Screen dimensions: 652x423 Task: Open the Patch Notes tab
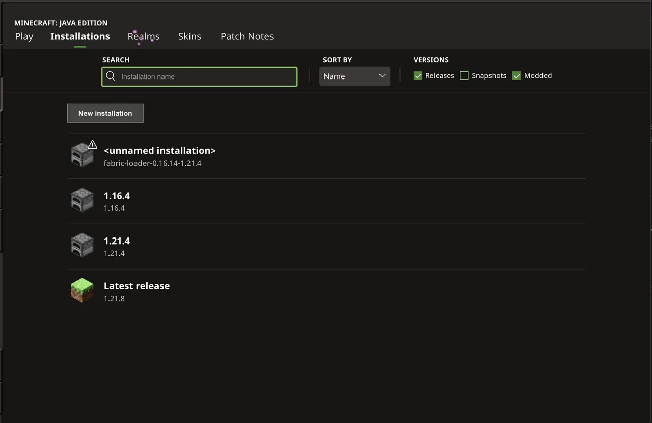[247, 36]
